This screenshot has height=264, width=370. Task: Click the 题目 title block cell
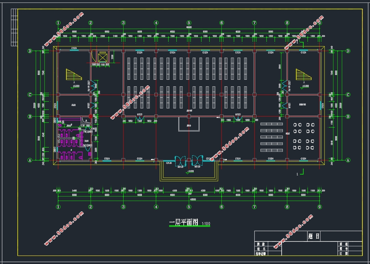click(314, 236)
